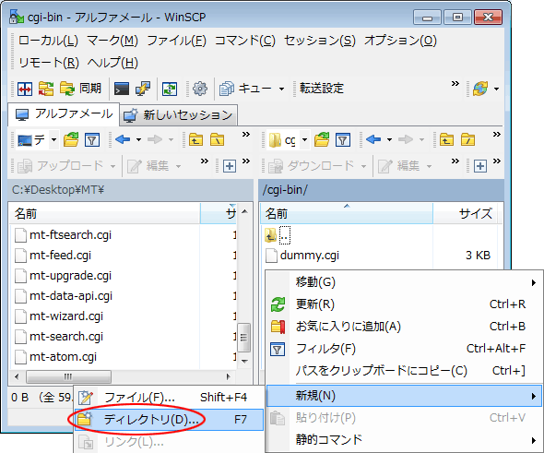Choose フィルタ(F) context menu entry

point(404,349)
